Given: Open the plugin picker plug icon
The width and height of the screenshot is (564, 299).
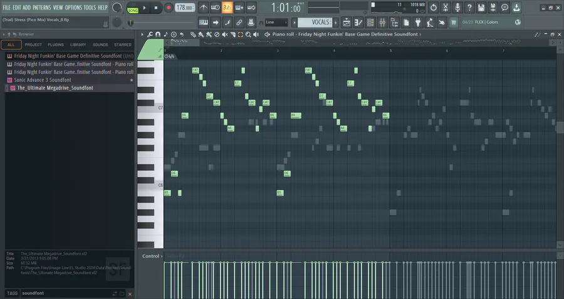Looking at the screenshot, I should (x=417, y=23).
